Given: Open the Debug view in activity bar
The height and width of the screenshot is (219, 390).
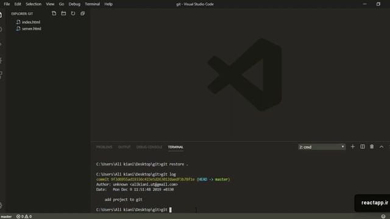Looking at the screenshot, I should coord(1,60).
